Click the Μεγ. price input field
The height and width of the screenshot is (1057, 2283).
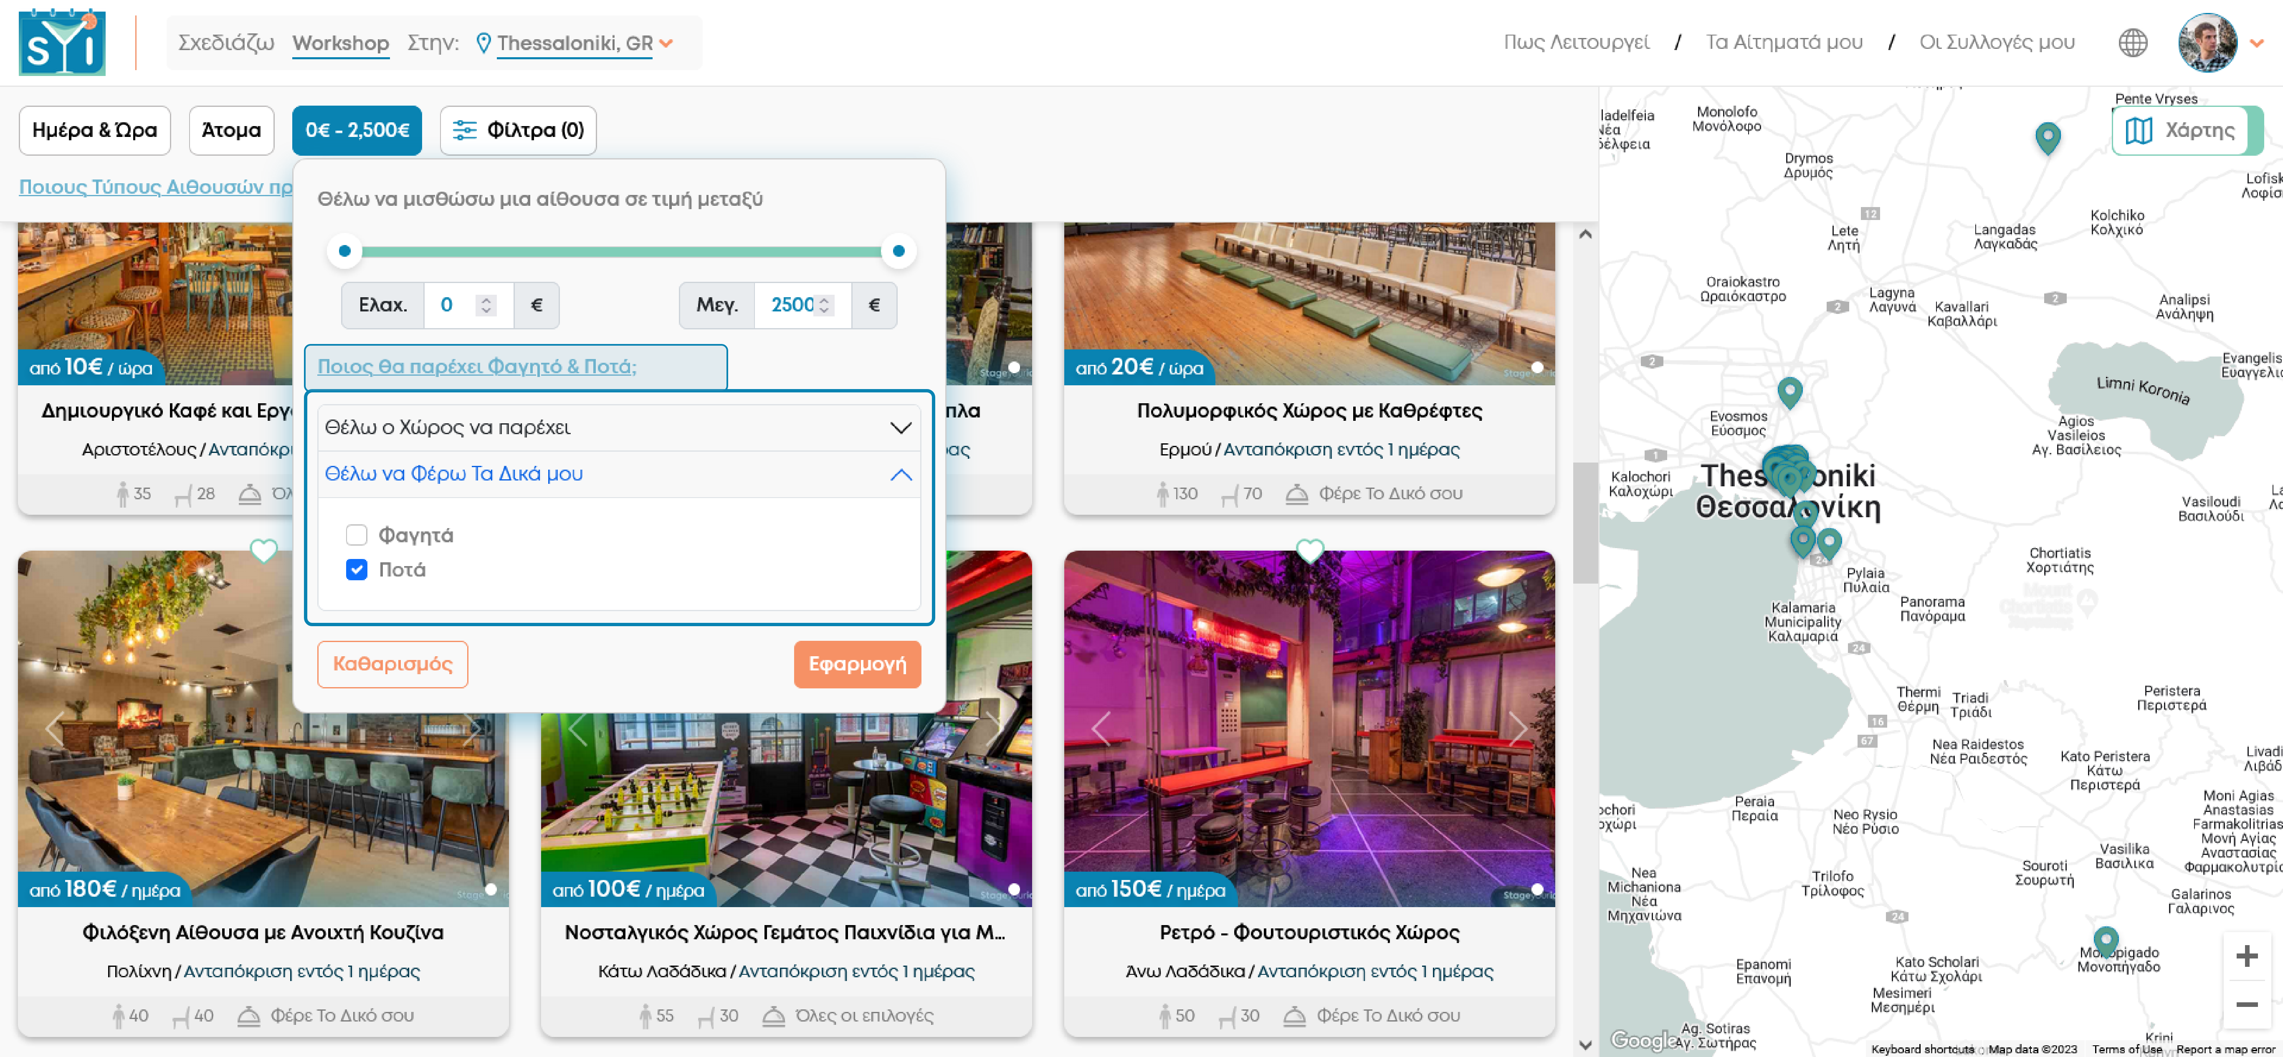[x=792, y=305]
